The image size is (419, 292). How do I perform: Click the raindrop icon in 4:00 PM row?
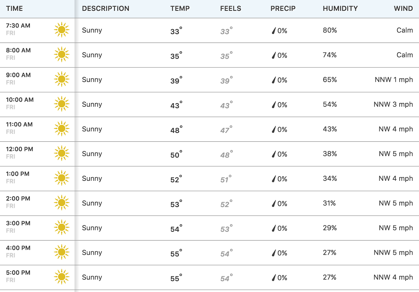coord(274,253)
